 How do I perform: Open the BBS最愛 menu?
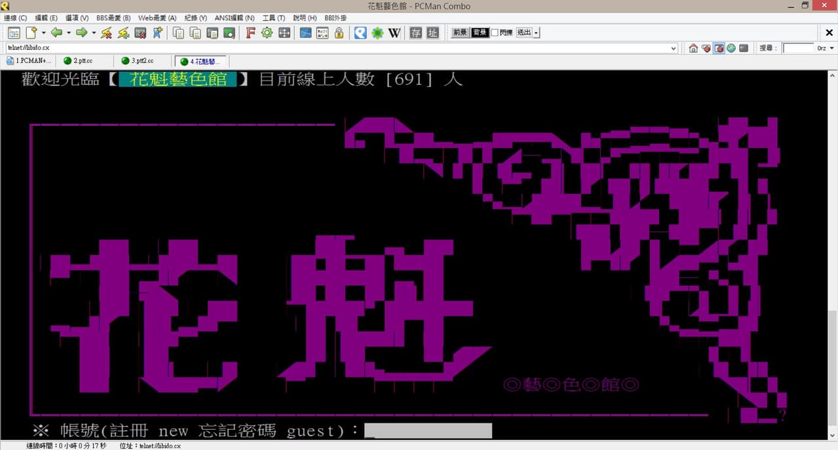click(113, 18)
